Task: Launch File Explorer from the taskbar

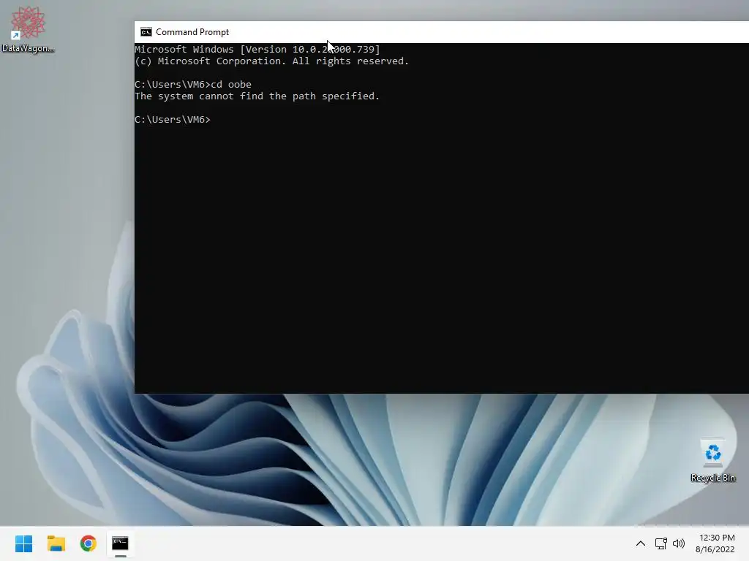Action: (56, 543)
